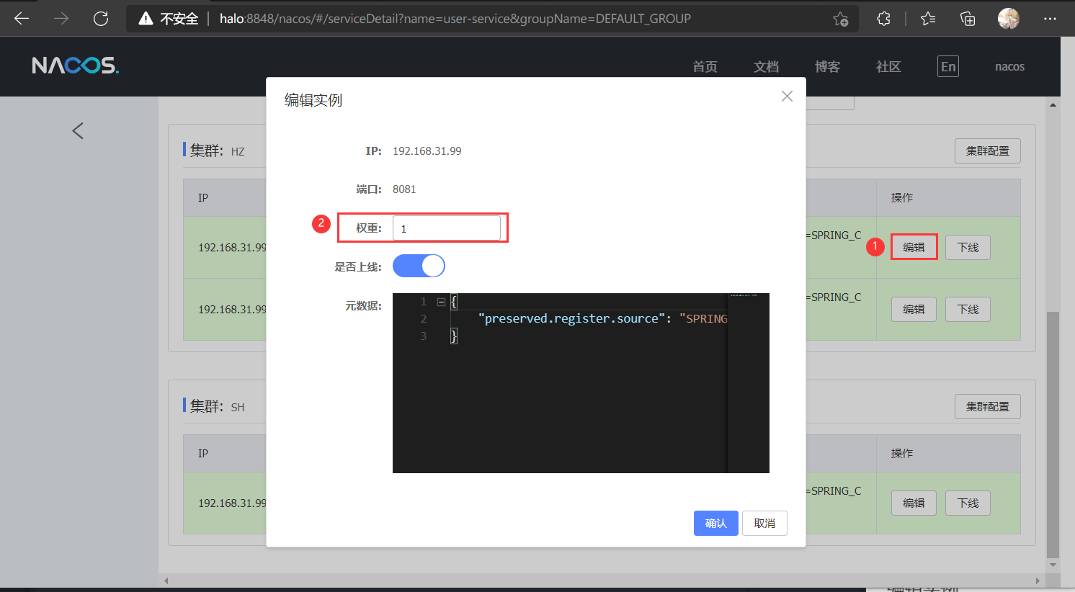
Task: Reload the page with refresh icon
Action: pyautogui.click(x=101, y=19)
